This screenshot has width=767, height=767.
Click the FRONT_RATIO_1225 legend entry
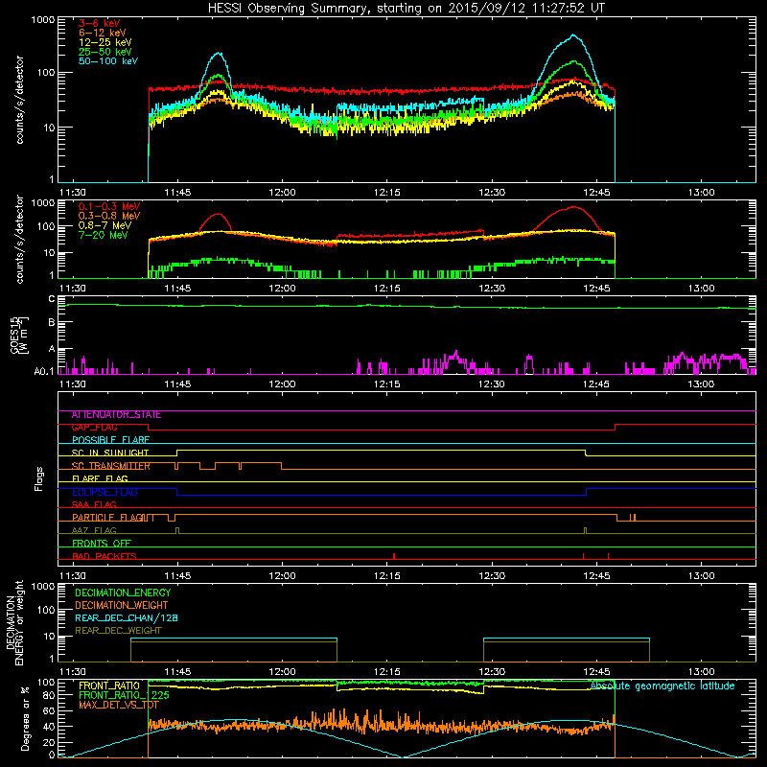[124, 696]
